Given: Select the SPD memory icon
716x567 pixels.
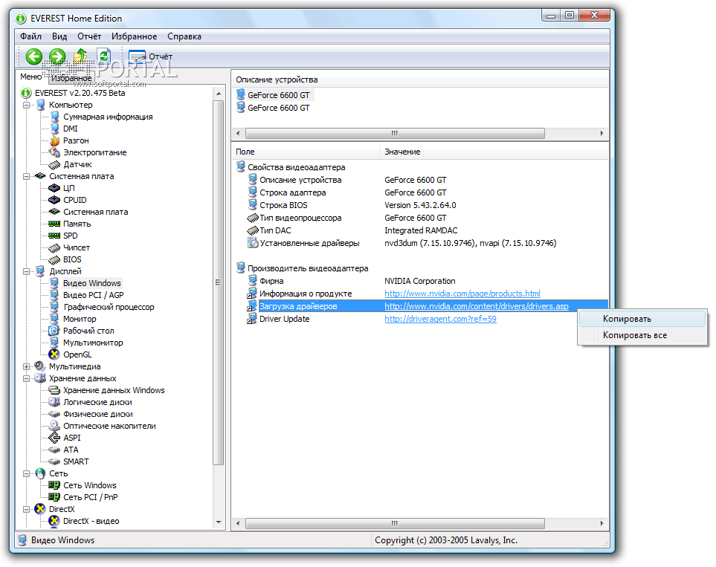Looking at the screenshot, I should (x=54, y=236).
